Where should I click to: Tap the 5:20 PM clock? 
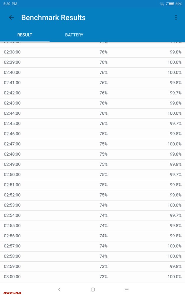click(10, 4)
